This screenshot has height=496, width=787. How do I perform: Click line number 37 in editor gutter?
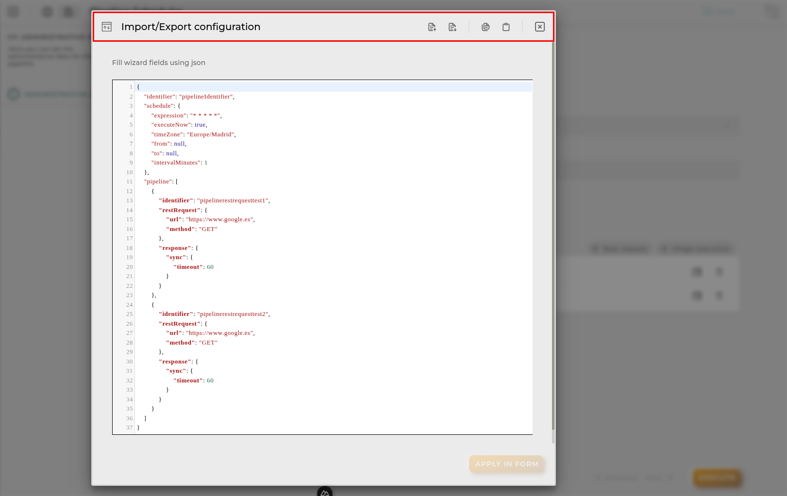tap(130, 428)
